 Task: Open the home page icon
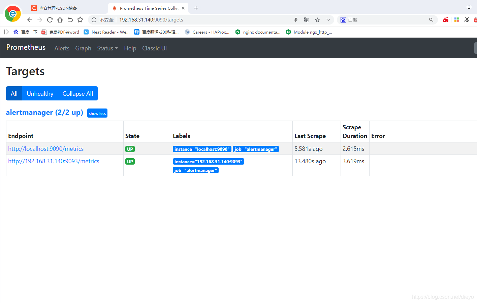click(x=60, y=20)
